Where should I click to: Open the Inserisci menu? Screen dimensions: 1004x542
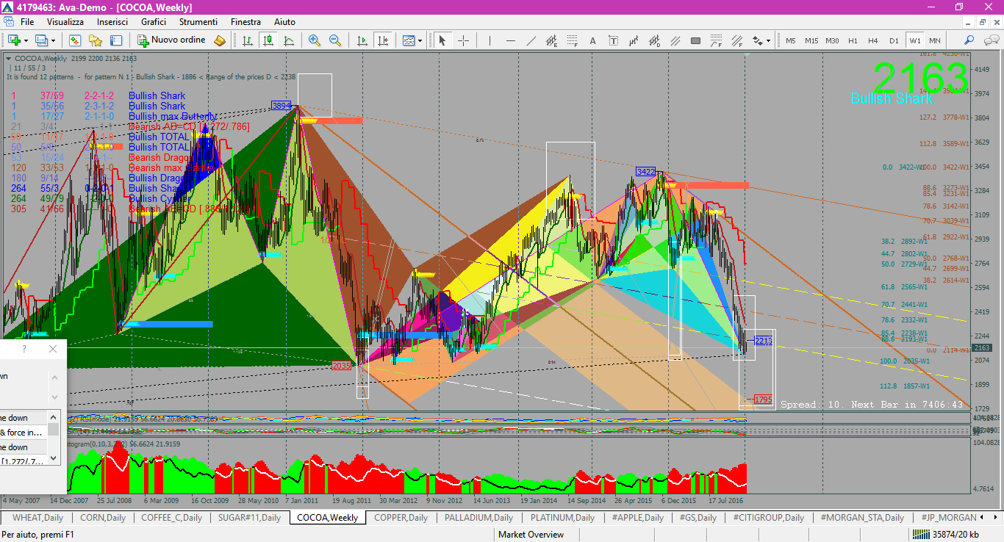point(112,22)
